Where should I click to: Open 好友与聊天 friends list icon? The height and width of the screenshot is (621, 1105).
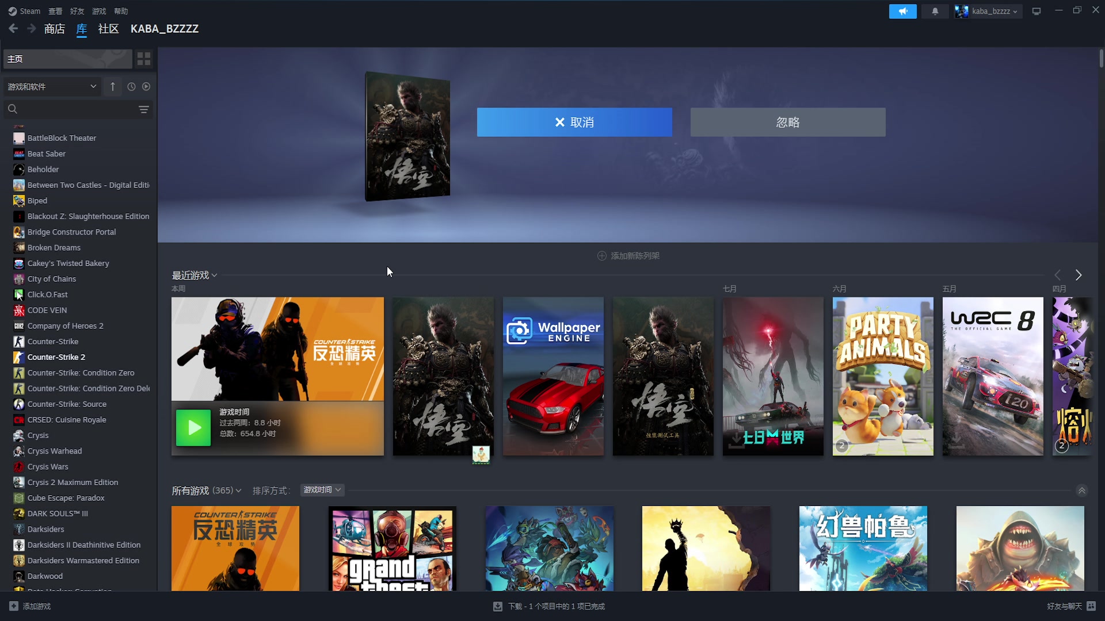[x=1091, y=606]
